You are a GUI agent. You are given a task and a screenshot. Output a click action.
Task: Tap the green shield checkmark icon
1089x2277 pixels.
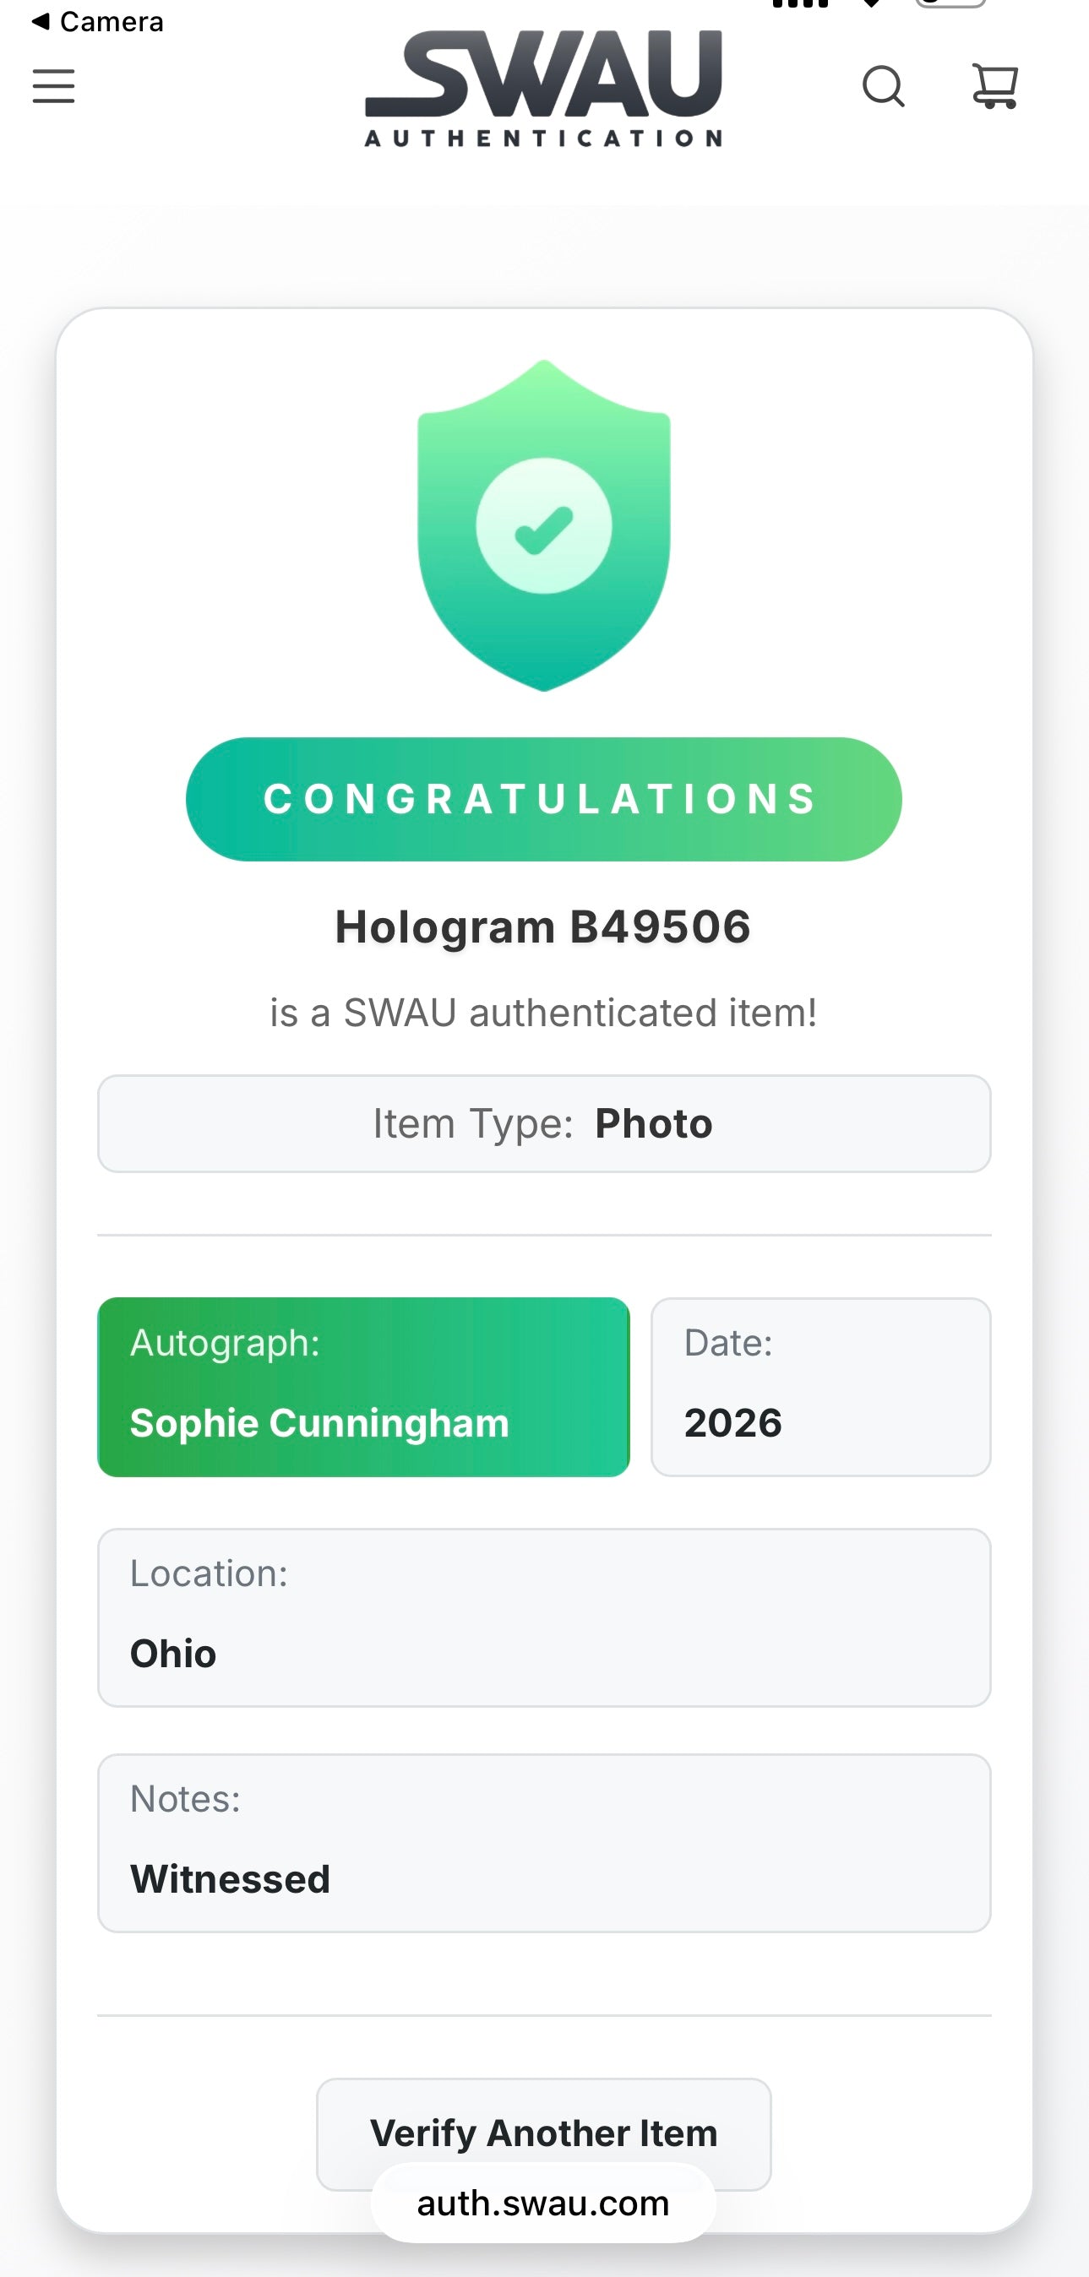click(543, 525)
